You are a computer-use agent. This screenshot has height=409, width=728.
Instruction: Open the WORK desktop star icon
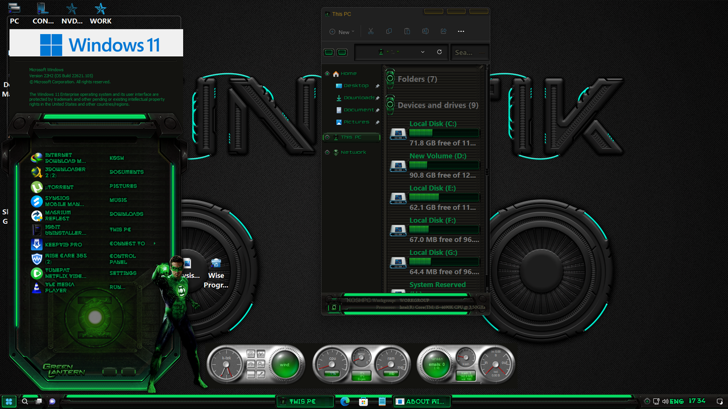point(101,13)
